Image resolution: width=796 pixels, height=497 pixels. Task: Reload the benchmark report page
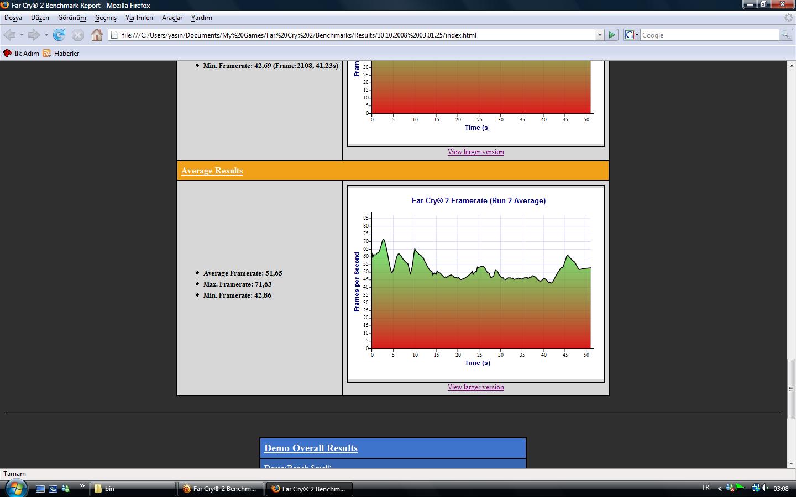pos(59,35)
